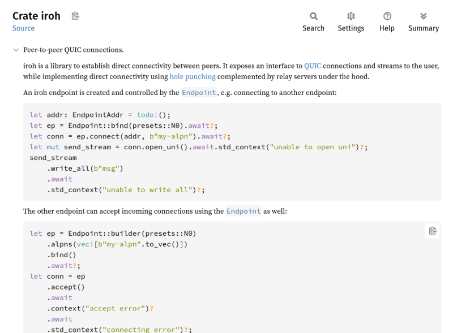The image size is (453, 333).
Task: Click the Crate iroh heading
Action: click(36, 16)
